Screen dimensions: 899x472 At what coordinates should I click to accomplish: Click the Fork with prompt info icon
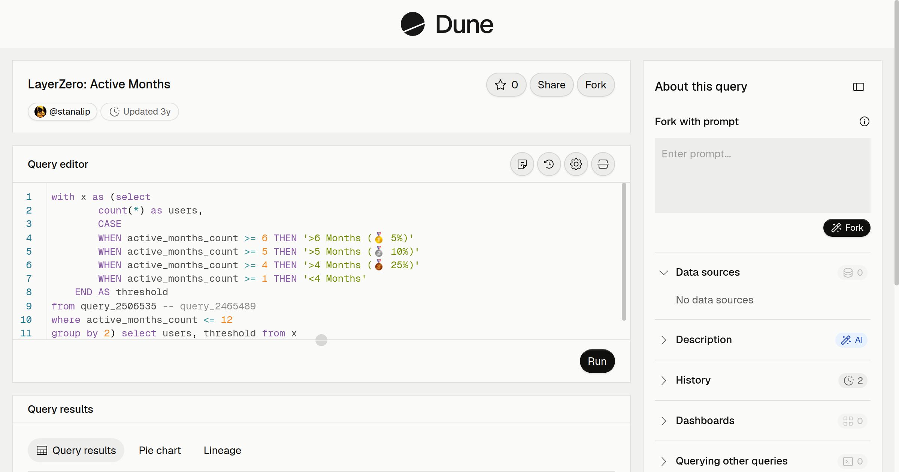pos(865,121)
